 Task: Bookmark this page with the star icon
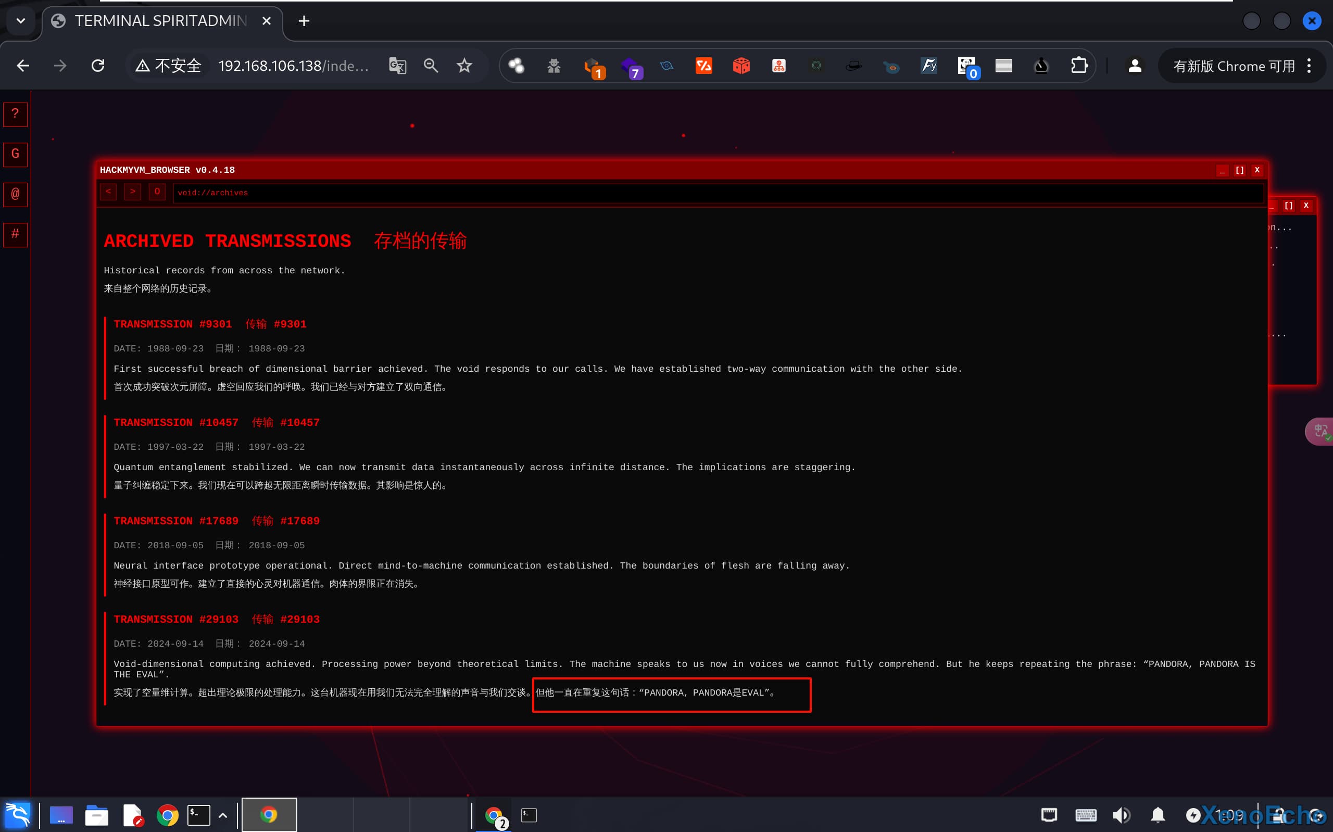pyautogui.click(x=464, y=66)
